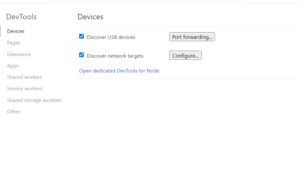Toggle the Discover network targets checkbox
Viewport: 301px width, 176px height.
81,55
